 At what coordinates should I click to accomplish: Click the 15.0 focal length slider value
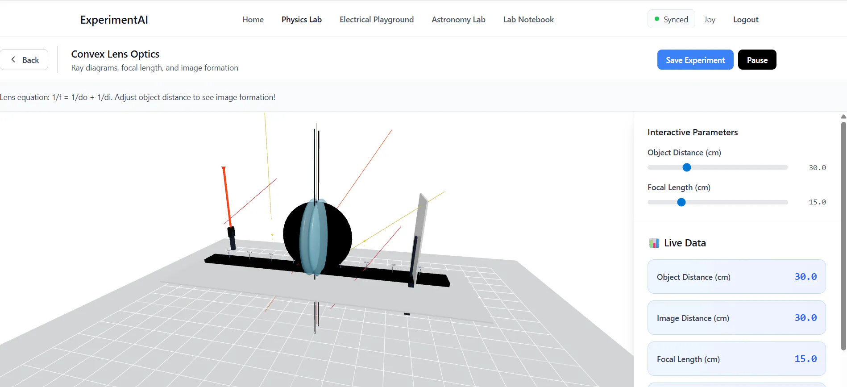[817, 202]
